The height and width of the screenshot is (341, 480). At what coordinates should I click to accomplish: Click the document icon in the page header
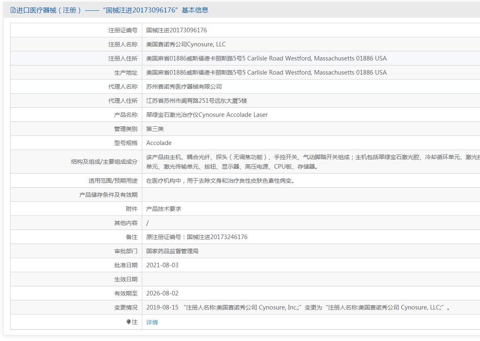click(x=13, y=10)
